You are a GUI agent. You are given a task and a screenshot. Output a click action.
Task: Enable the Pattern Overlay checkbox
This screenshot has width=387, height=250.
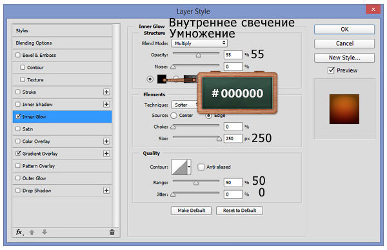18,165
